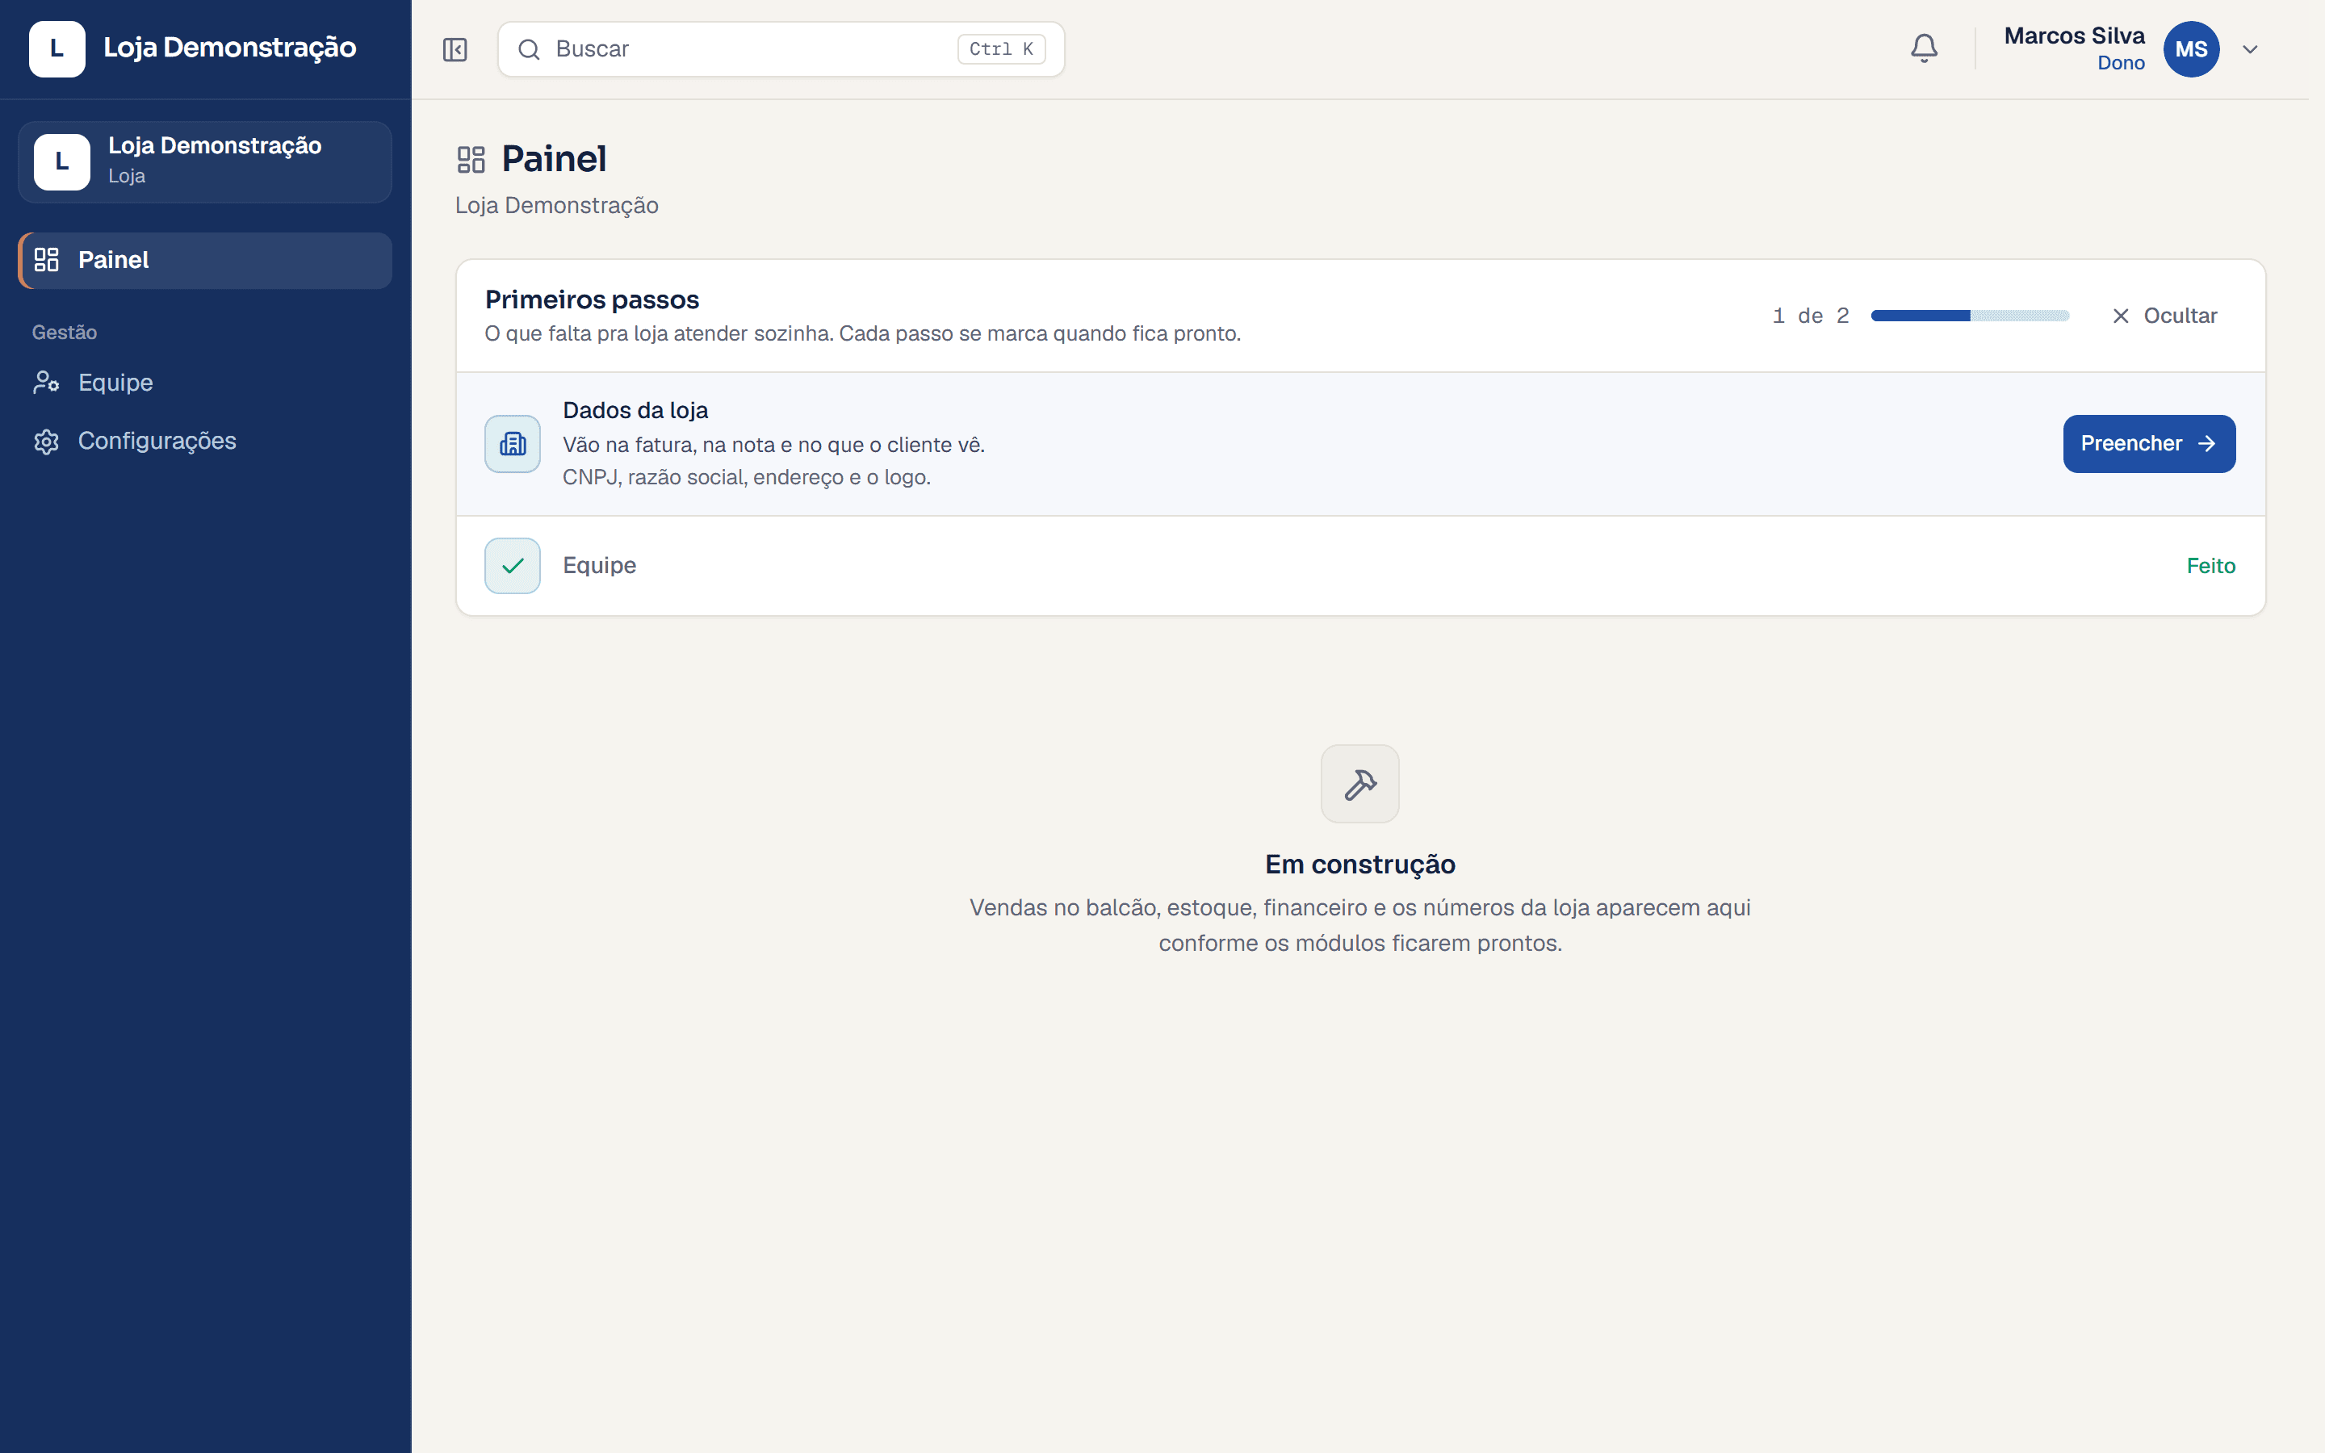Click the Marcos Silva user name
Screen dimensions: 2325x1453
(2074, 36)
